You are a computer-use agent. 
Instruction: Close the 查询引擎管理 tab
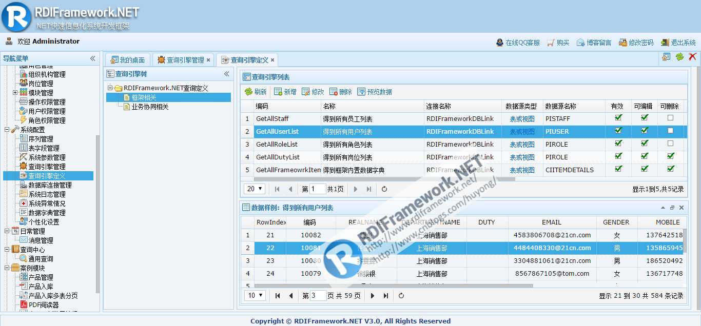pos(208,60)
